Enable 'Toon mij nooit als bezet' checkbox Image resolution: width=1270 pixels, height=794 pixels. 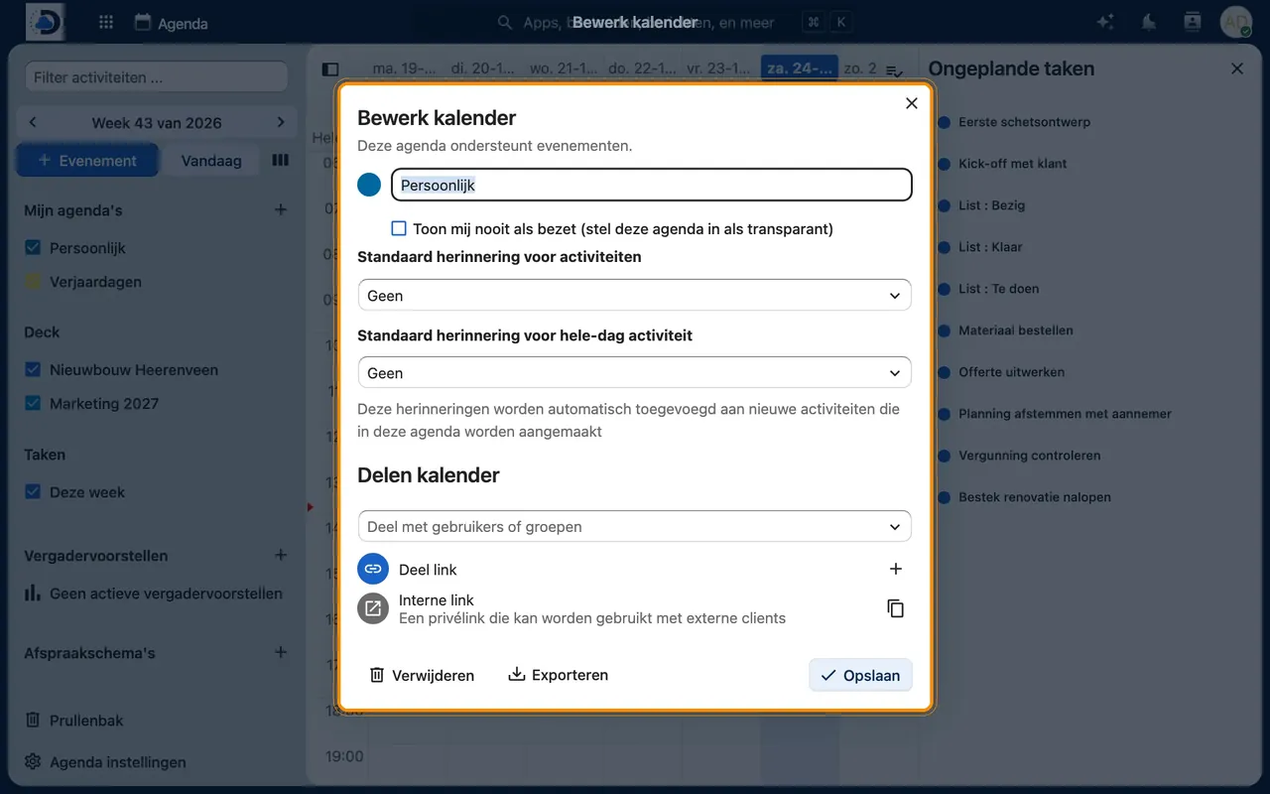click(x=399, y=228)
